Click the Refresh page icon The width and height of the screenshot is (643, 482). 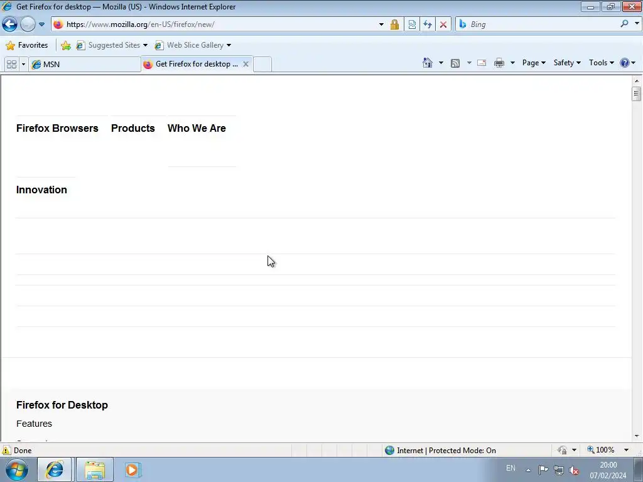(427, 24)
